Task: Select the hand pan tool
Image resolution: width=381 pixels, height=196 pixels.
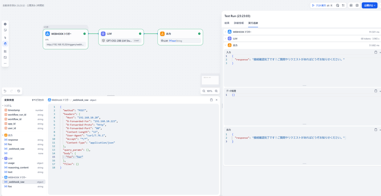Action: click(x=5, y=44)
